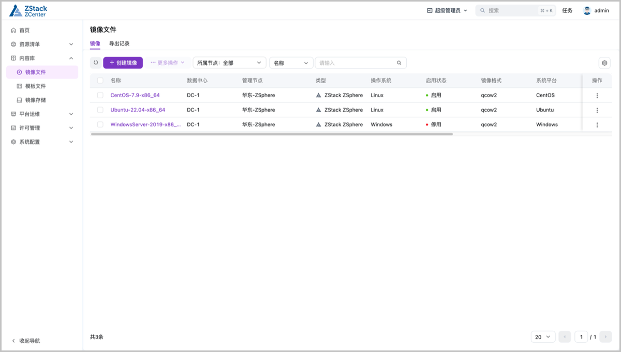The width and height of the screenshot is (621, 352).
Task: Go to previous page arrow
Action: click(565, 337)
